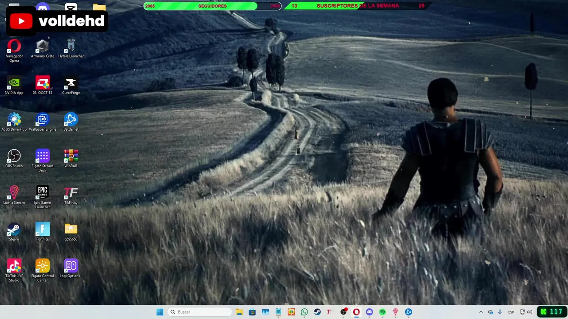Select the OBS Studio desktop shortcut
Image resolution: width=568 pixels, height=319 pixels.
point(14,159)
